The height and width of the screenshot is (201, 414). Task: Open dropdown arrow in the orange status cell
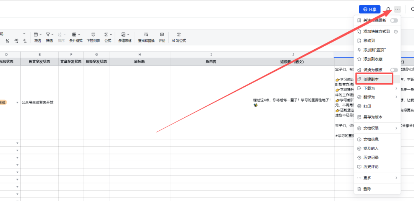17,102
